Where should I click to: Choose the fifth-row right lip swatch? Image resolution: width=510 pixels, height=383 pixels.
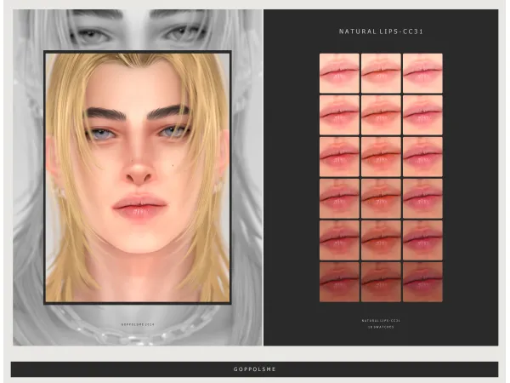422,240
